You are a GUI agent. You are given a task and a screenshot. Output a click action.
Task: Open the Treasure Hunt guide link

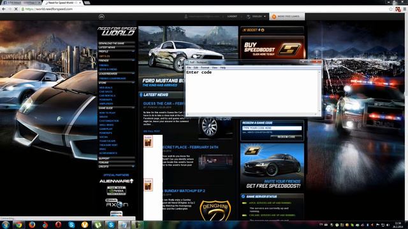tap(108, 145)
